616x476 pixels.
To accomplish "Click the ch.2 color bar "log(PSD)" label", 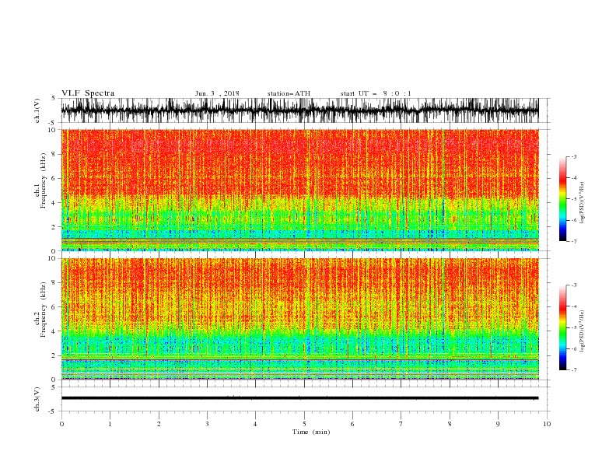I will tap(583, 331).
